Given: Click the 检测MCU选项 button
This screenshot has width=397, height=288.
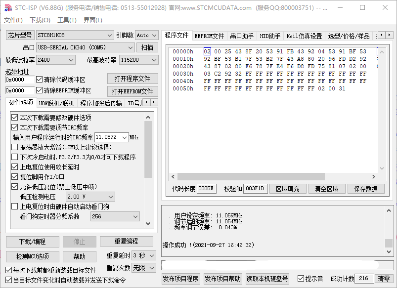Looking at the screenshot, I should [x=31, y=256].
